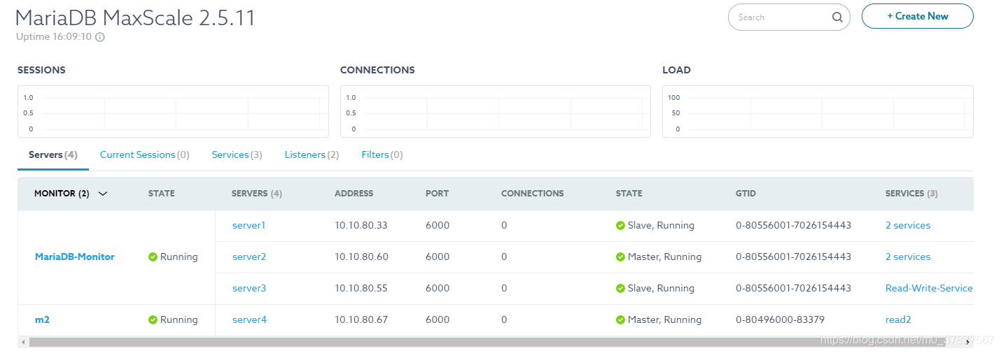Click the Create New button

pyautogui.click(x=918, y=16)
